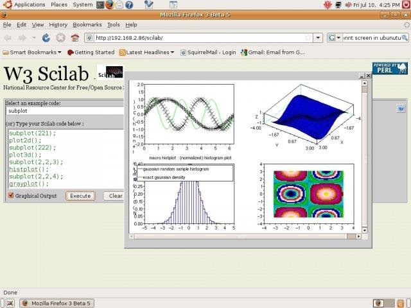Open SquirrelMail - Login bookmark
The height and width of the screenshot is (308, 411).
(208, 53)
